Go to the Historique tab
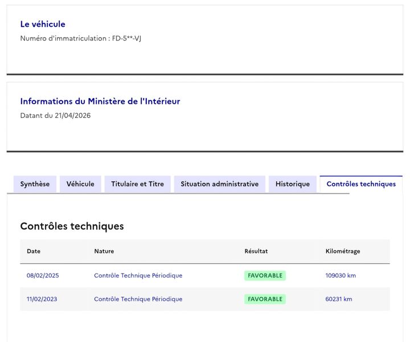 293,184
